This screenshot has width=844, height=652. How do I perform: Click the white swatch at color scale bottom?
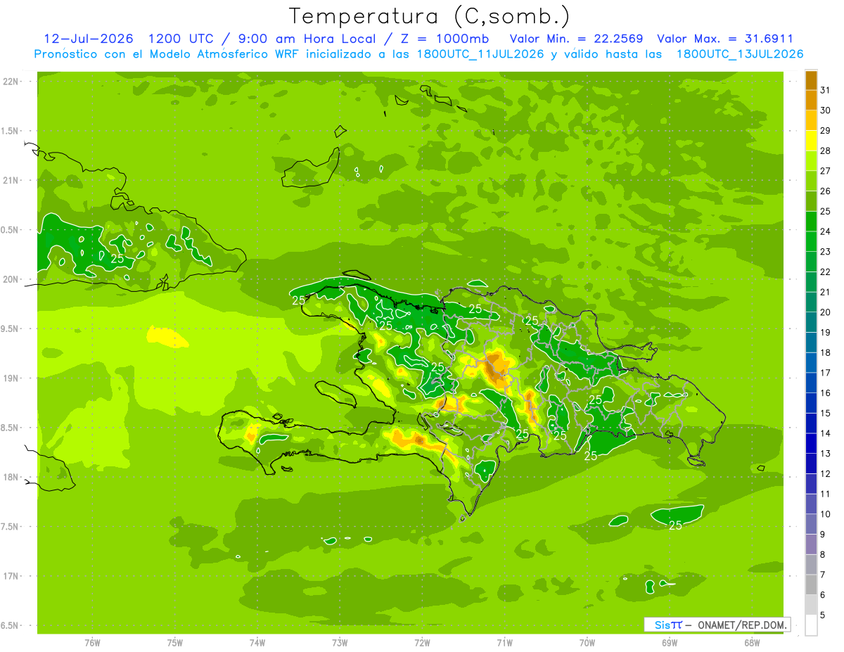(x=811, y=625)
